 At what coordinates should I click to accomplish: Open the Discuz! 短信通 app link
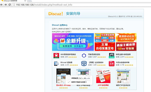(x=66, y=62)
